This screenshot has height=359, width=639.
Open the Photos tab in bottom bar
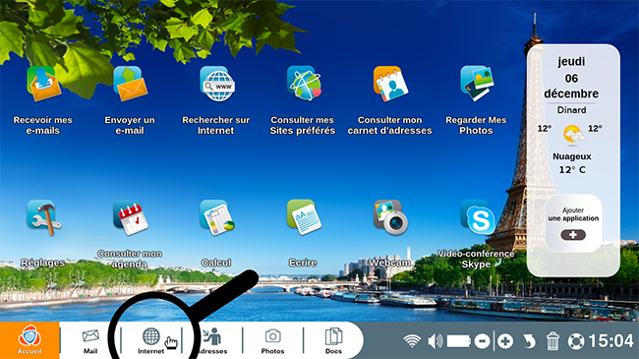click(272, 341)
